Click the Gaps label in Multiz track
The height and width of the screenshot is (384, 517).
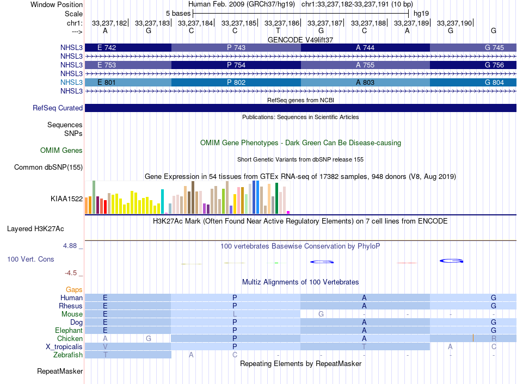[74, 289]
